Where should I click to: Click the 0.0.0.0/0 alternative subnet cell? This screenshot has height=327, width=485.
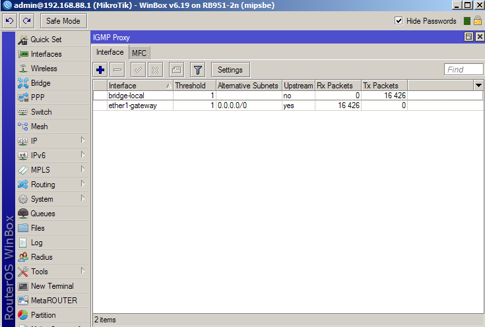tap(249, 105)
